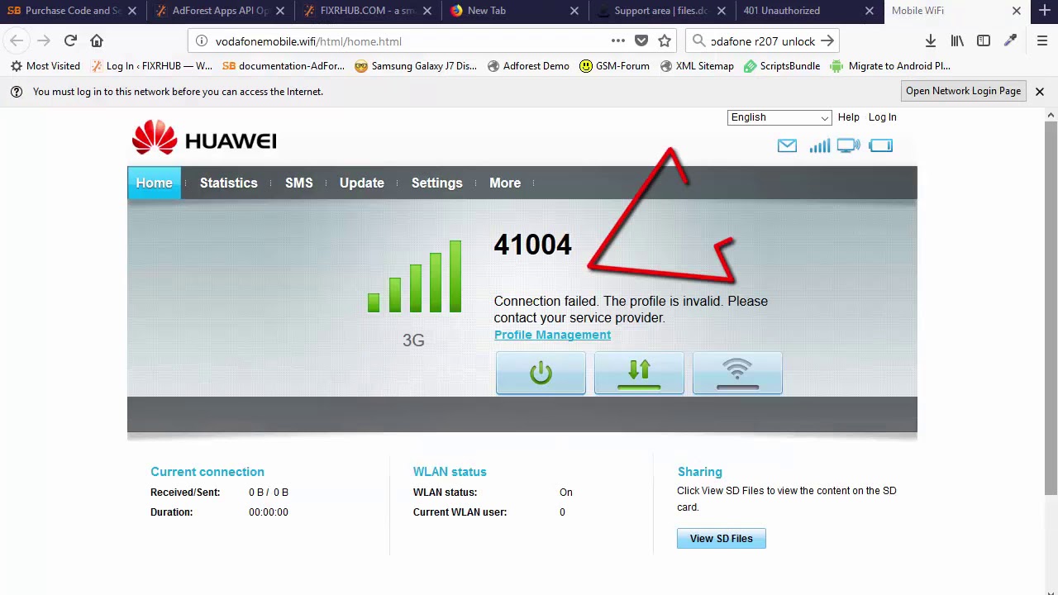The image size is (1058, 595).
Task: Switch to the FIXRHUB.COM tab
Action: (x=368, y=11)
